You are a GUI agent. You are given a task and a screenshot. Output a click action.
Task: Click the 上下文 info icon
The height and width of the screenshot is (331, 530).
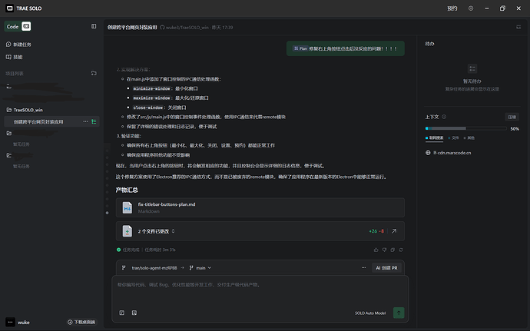(444, 117)
